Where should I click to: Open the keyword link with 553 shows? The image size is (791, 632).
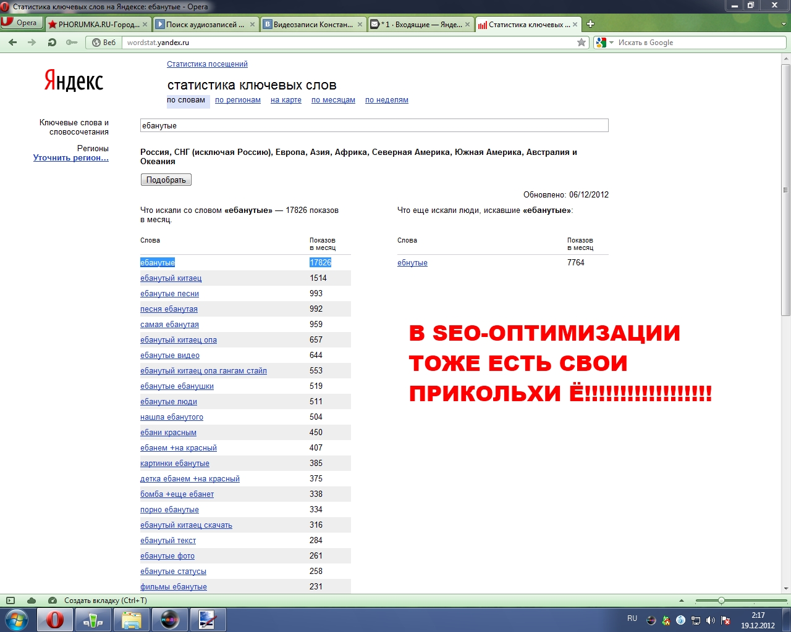point(203,371)
